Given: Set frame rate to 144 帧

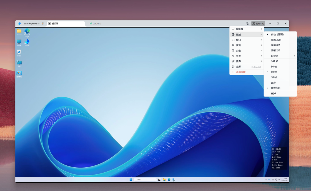Looking at the screenshot, I should (280, 61).
